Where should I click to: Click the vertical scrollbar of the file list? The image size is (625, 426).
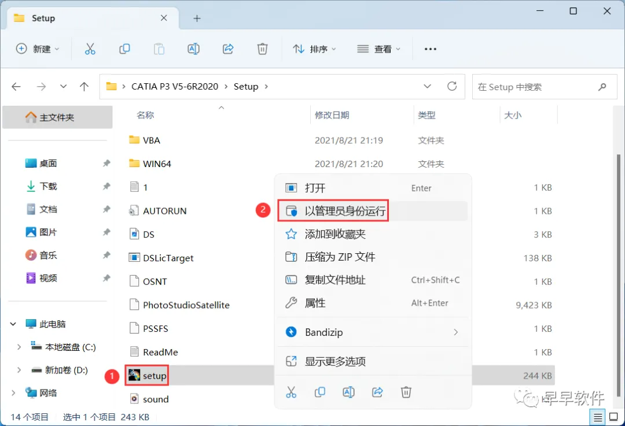618,275
